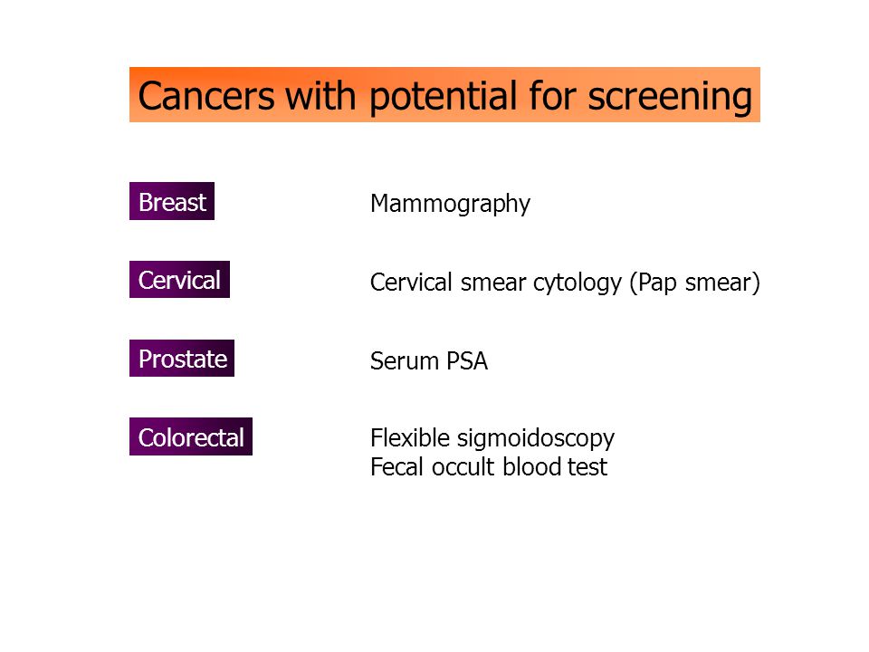The image size is (869, 652).
Task: Select the purple Colorectal label
Action: pyautogui.click(x=191, y=436)
